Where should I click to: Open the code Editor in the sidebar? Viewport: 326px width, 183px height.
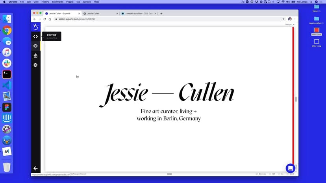[x=35, y=37]
